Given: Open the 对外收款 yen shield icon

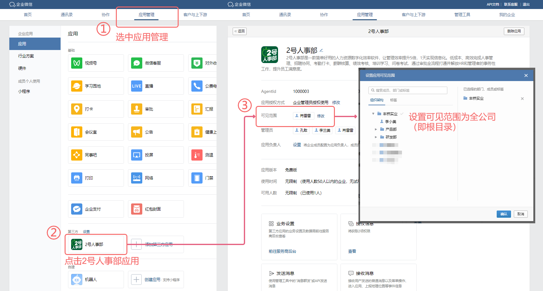Looking at the screenshot, I should tap(197, 63).
